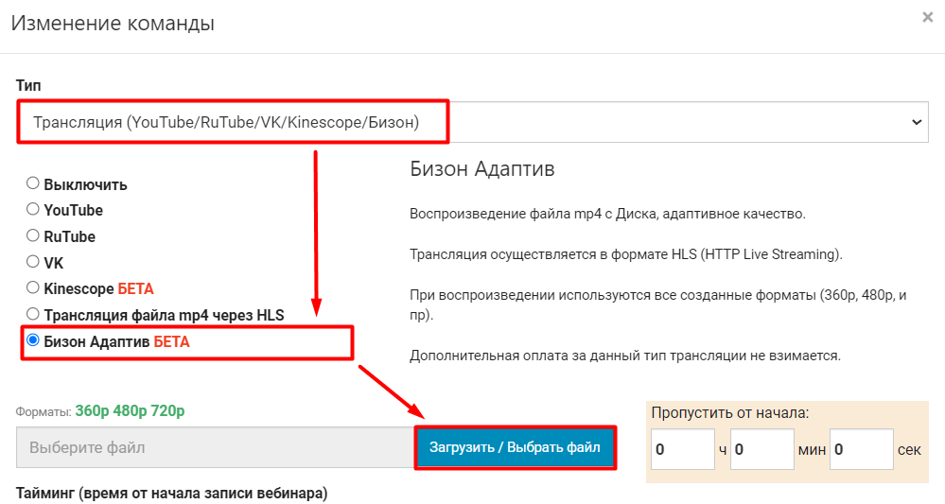Close the Изменение команды dialog
The width and height of the screenshot is (945, 504).
(927, 17)
